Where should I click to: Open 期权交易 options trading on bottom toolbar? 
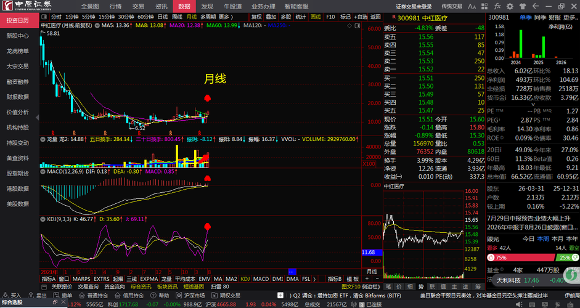226,296
